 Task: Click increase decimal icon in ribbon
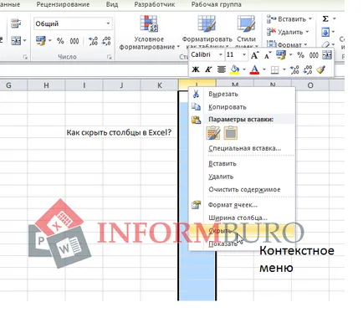[x=93, y=41]
